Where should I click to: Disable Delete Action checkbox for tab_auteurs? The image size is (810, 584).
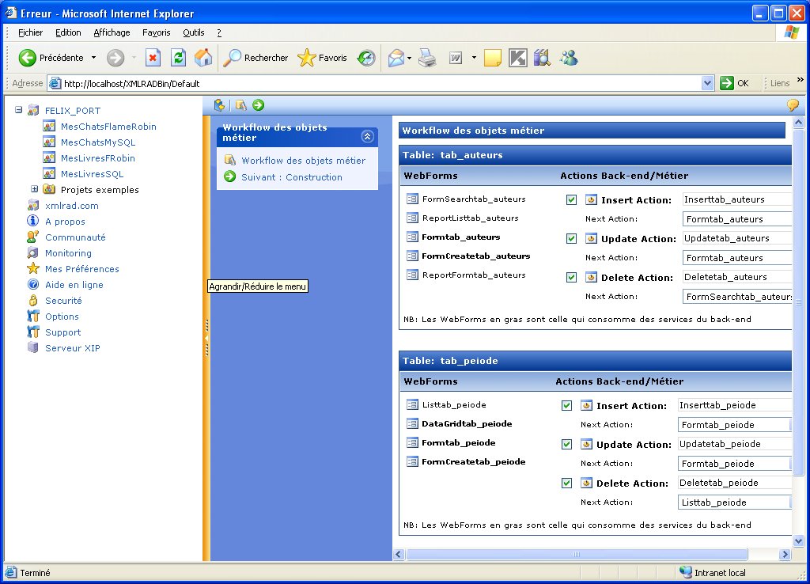click(571, 278)
